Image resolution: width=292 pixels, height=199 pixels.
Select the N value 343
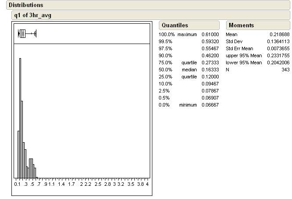[x=285, y=70]
